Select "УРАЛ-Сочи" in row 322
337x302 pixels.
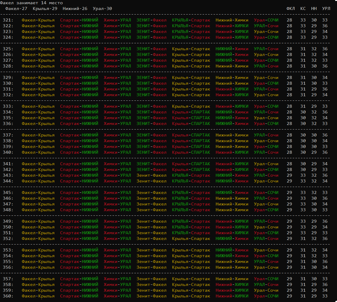(266, 26)
